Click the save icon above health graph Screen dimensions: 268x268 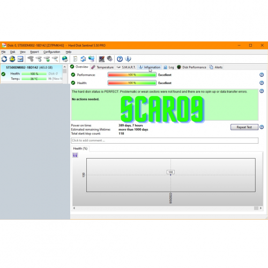point(75,155)
